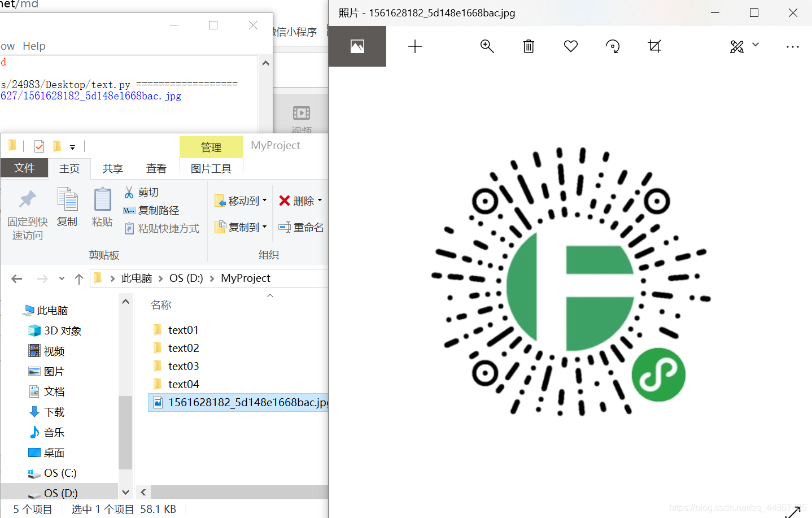Click navigation pane scrollbar up arrow

(125, 302)
